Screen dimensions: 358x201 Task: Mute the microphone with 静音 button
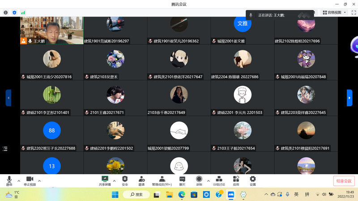coord(9,180)
